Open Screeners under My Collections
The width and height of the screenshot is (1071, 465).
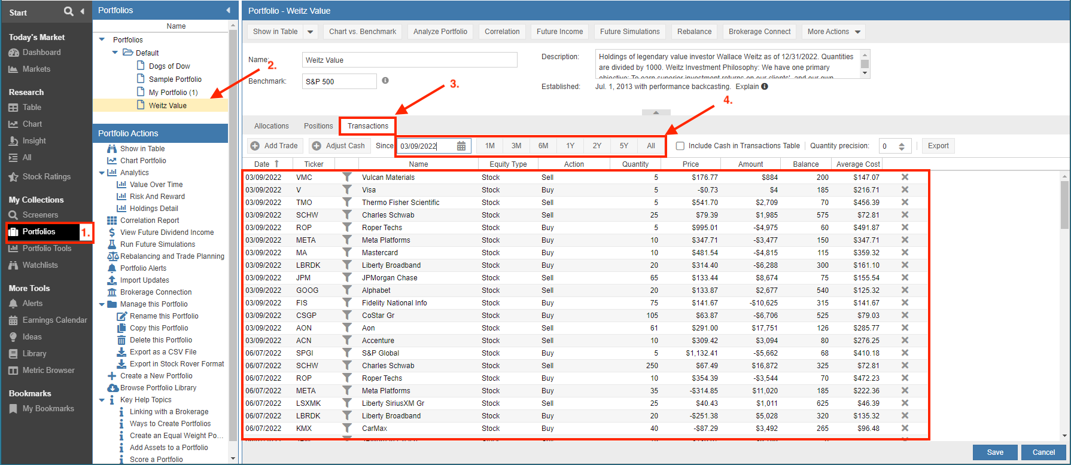click(40, 215)
